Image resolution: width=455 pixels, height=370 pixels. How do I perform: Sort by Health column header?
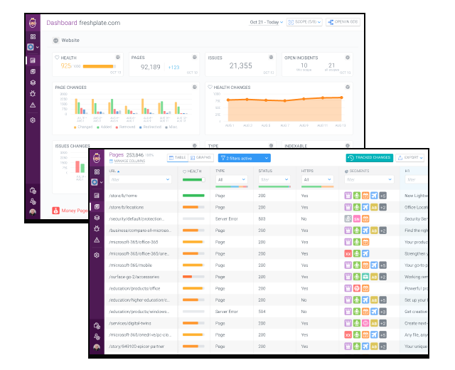[x=192, y=171]
